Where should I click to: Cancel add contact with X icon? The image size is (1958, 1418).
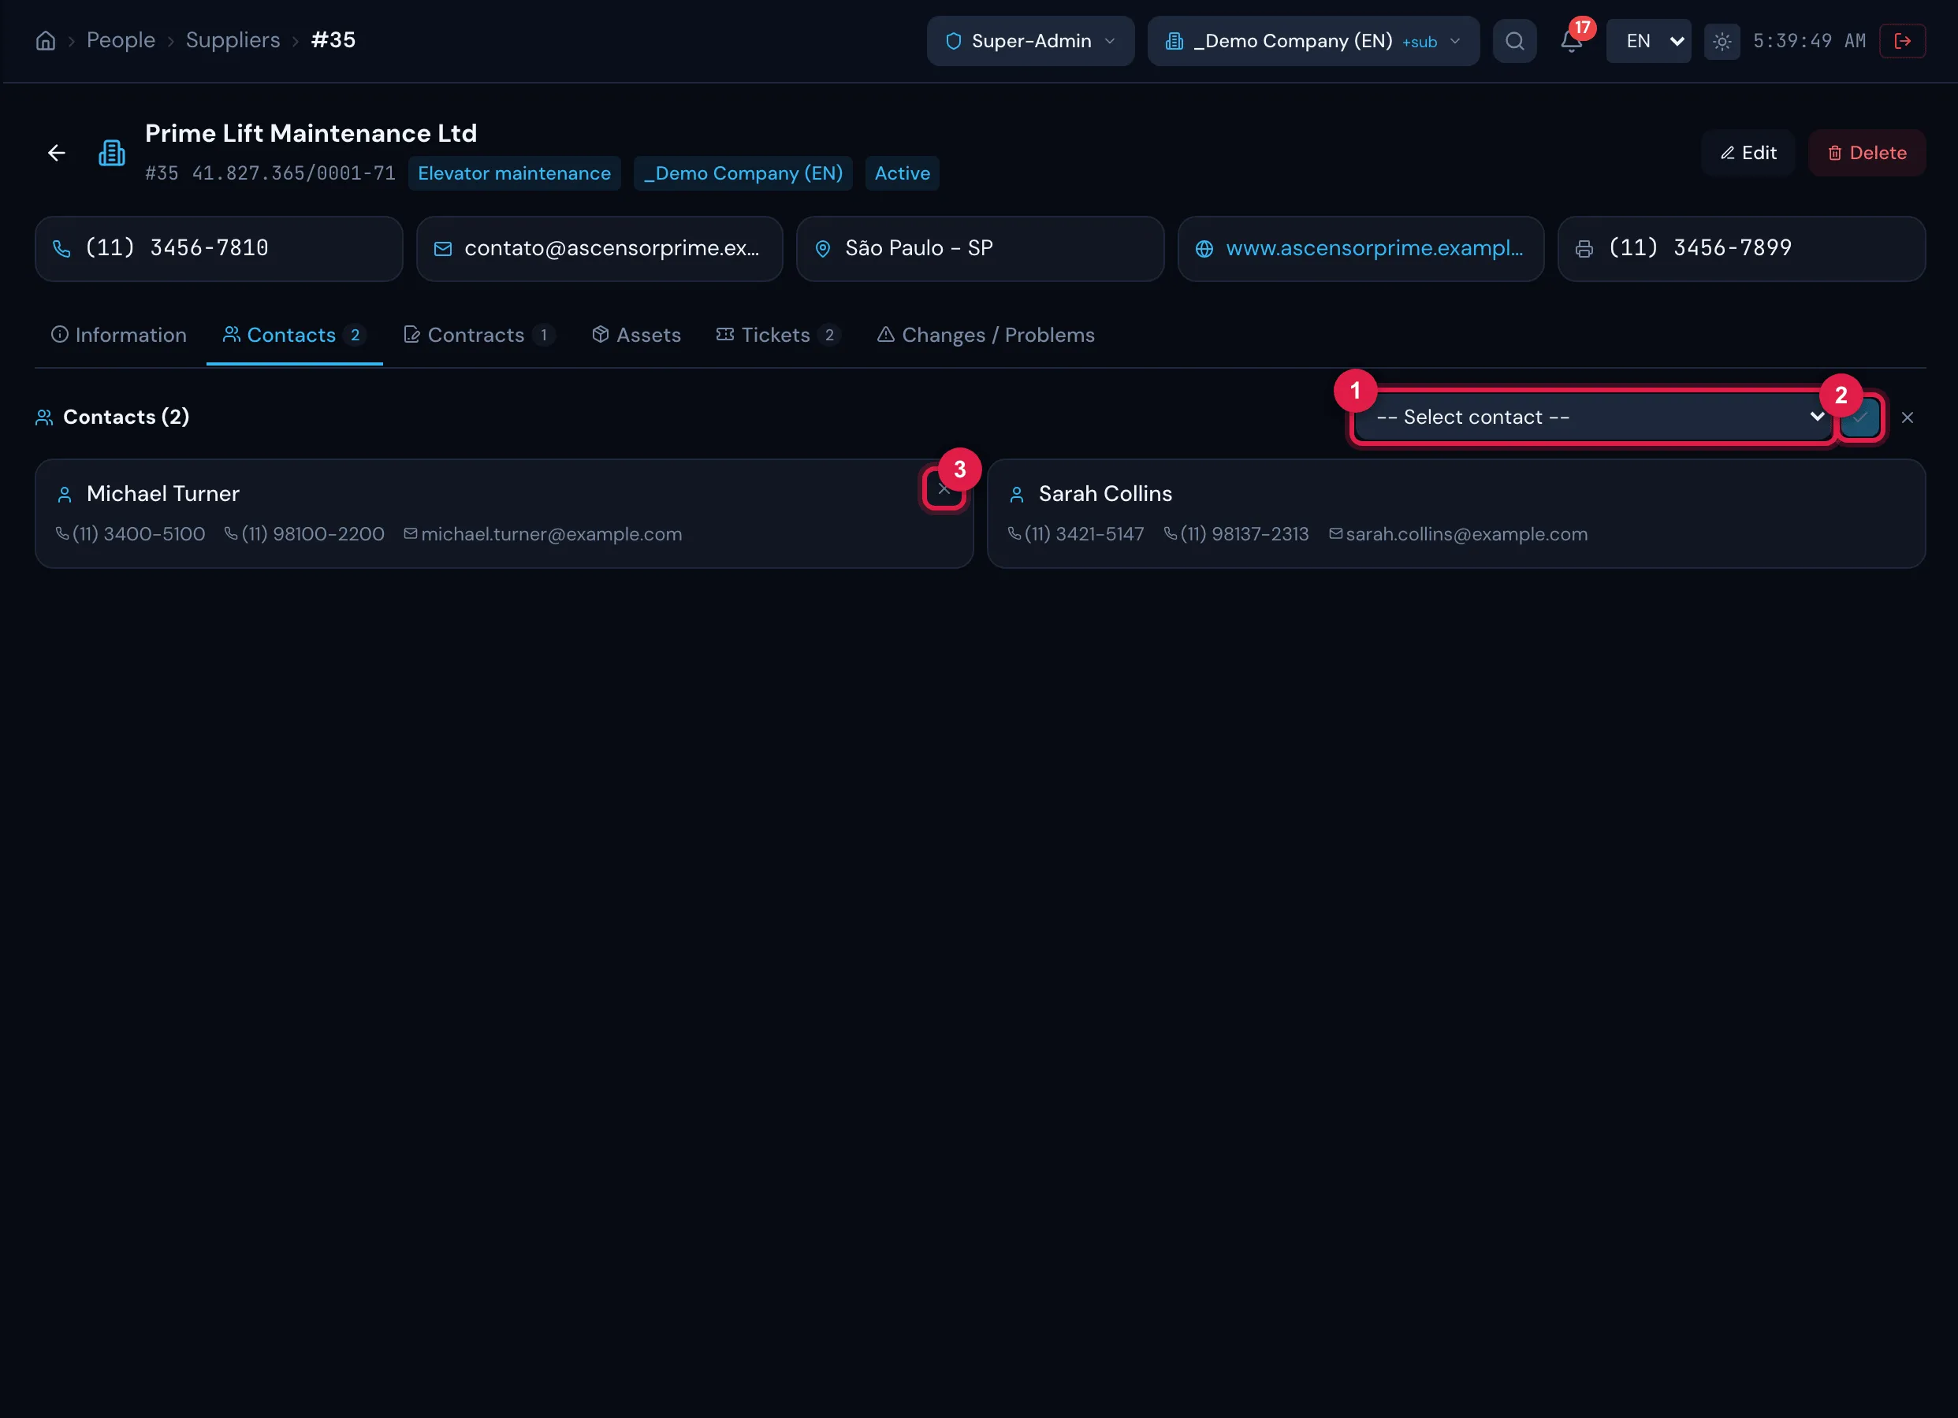click(x=1907, y=418)
